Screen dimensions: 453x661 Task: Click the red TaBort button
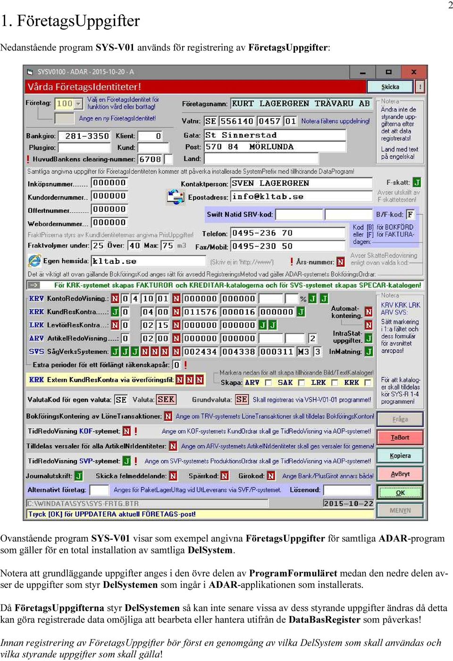click(400, 437)
